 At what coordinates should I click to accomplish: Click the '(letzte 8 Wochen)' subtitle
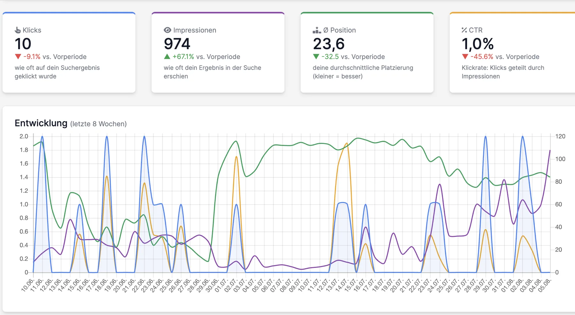point(98,124)
